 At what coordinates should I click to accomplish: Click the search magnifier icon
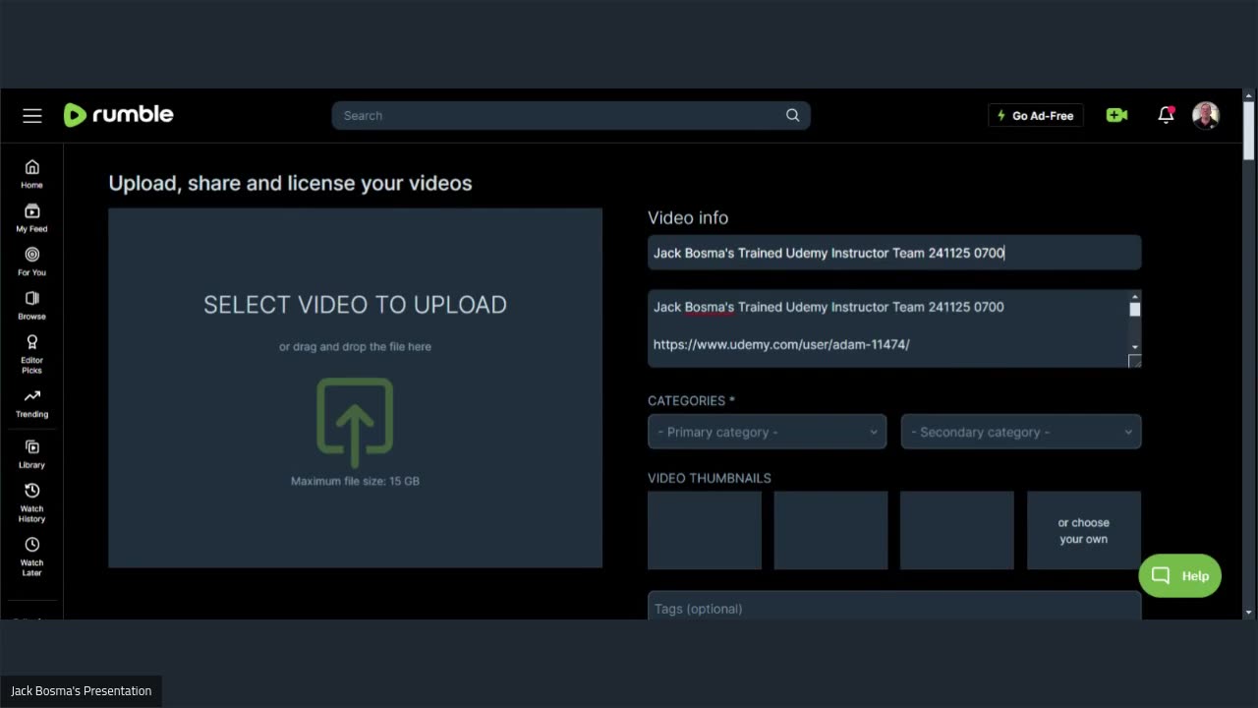(792, 115)
